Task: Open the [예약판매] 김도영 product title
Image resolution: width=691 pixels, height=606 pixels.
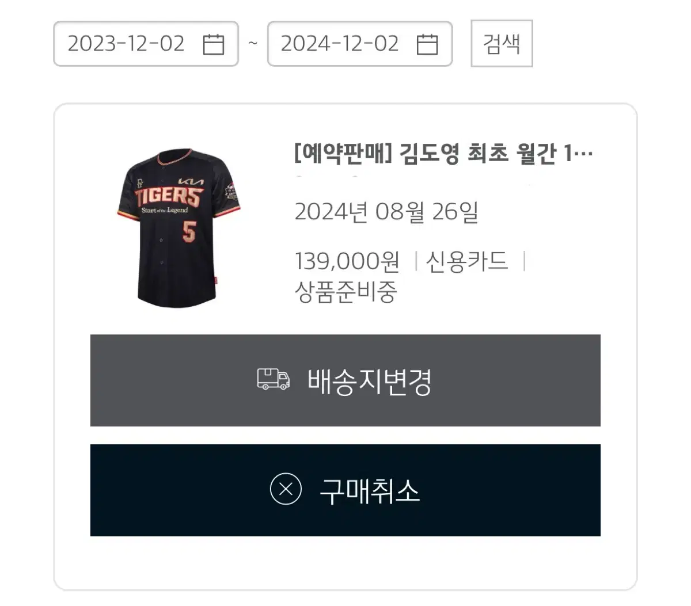Action: [443, 154]
